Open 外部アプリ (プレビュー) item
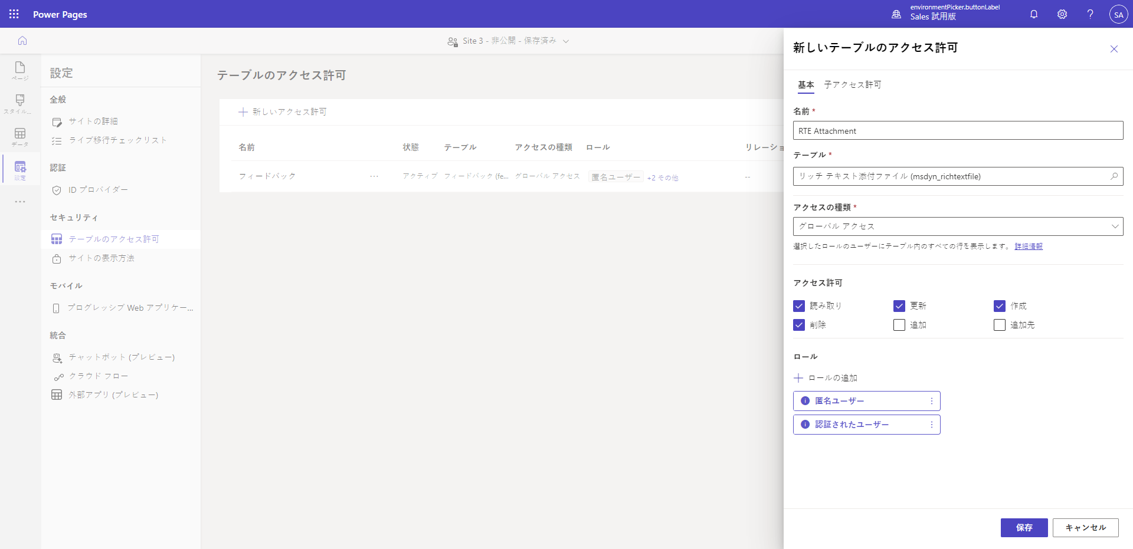Viewport: 1133px width, 549px height. 113,395
